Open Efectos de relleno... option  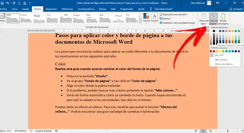[225, 64]
